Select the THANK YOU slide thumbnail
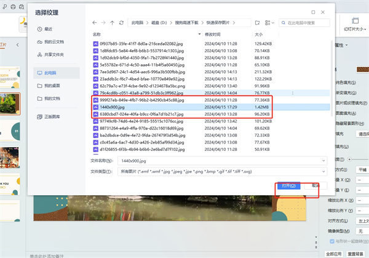The height and width of the screenshot is (258, 369). 10,185
